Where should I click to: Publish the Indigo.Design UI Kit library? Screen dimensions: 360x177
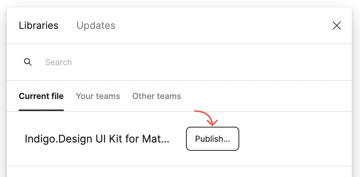pyautogui.click(x=212, y=139)
